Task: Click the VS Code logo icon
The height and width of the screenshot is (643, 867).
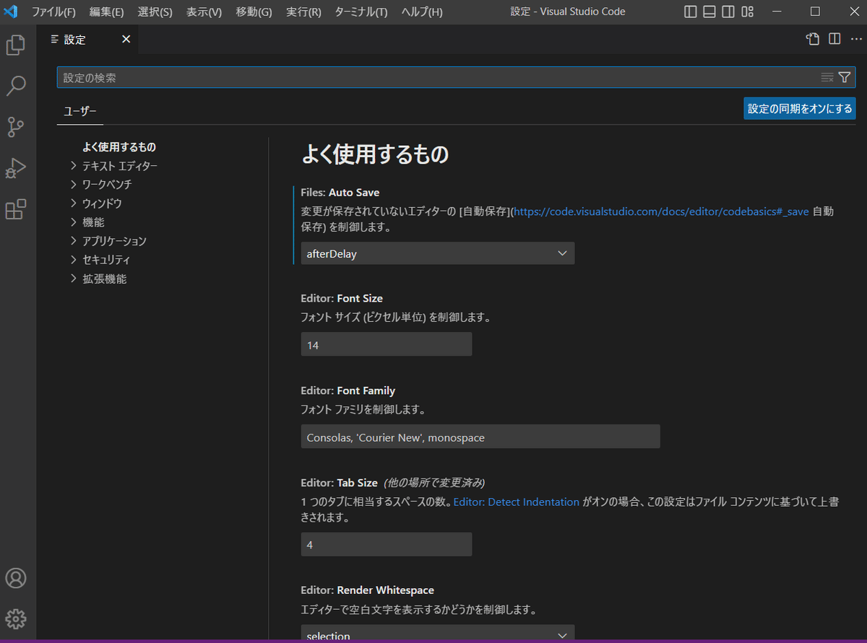Action: 11,12
